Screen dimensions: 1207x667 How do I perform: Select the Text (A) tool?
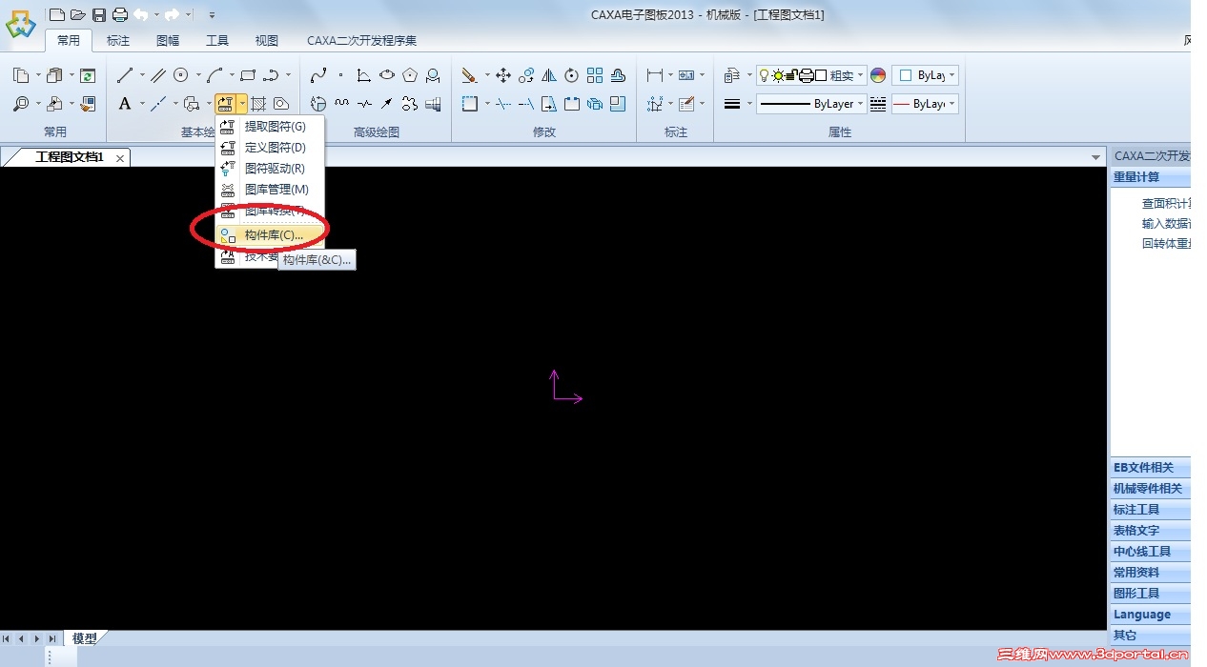(x=125, y=104)
